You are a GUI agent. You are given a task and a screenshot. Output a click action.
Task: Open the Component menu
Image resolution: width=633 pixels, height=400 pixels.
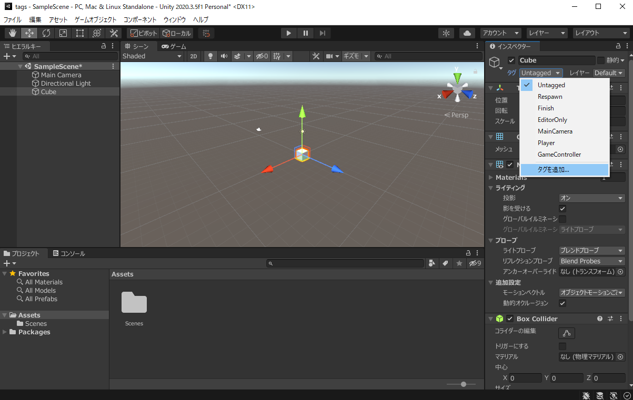140,19
